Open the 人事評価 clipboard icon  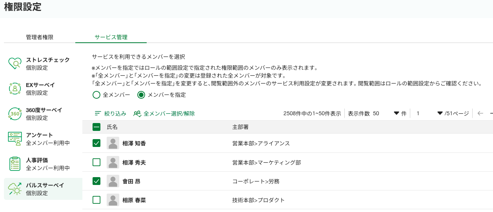pyautogui.click(x=15, y=164)
